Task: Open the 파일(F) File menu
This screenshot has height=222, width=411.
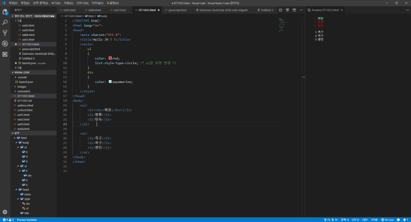Action: [x=13, y=3]
